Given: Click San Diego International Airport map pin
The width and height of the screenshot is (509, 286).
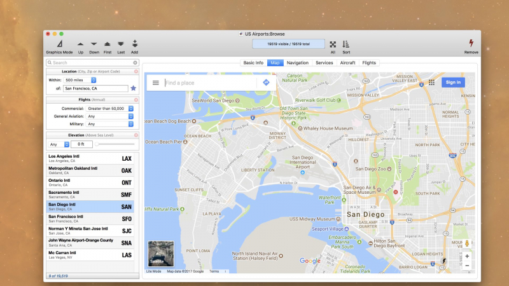Looking at the screenshot, I should [303, 172].
